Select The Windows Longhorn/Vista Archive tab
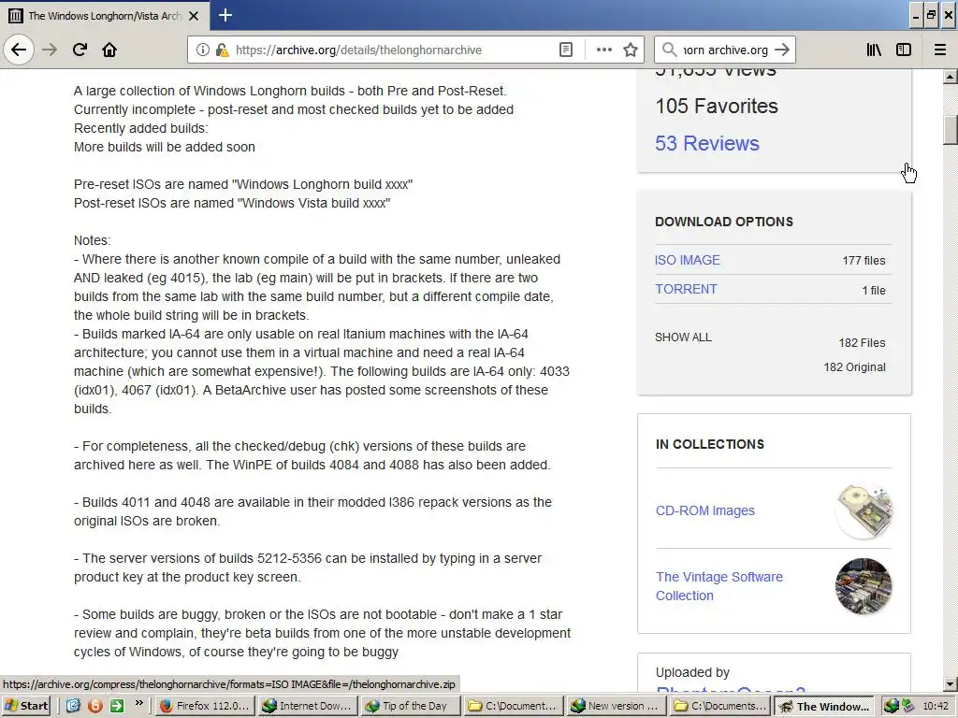The image size is (958, 718). [x=105, y=16]
